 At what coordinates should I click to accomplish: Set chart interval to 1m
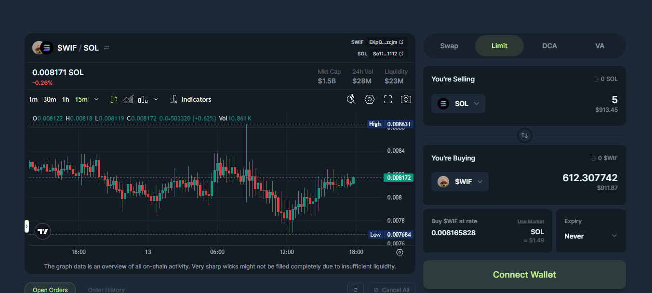coord(33,99)
